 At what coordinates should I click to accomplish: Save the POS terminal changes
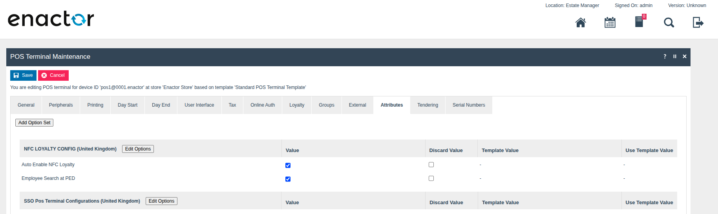click(x=23, y=75)
